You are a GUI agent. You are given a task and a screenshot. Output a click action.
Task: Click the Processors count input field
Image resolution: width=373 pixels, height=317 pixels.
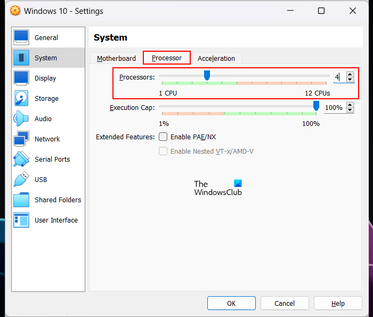click(x=339, y=77)
